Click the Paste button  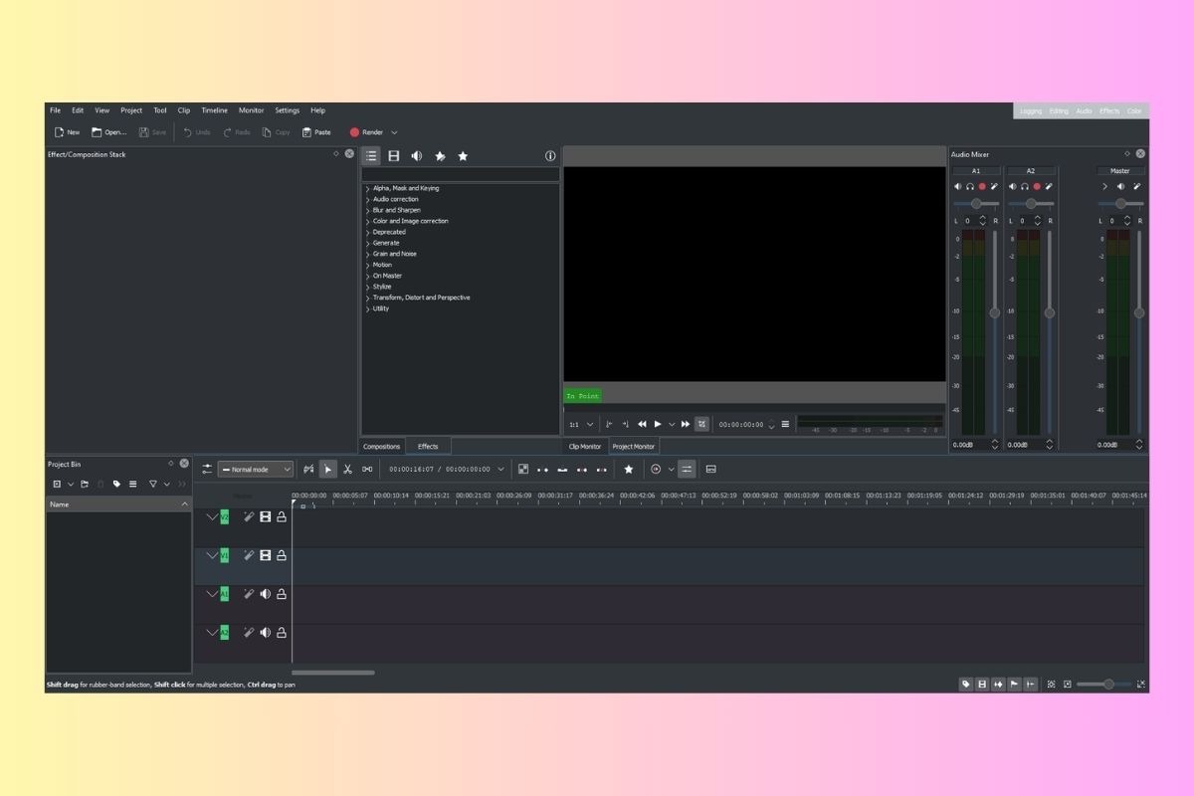pyautogui.click(x=316, y=132)
